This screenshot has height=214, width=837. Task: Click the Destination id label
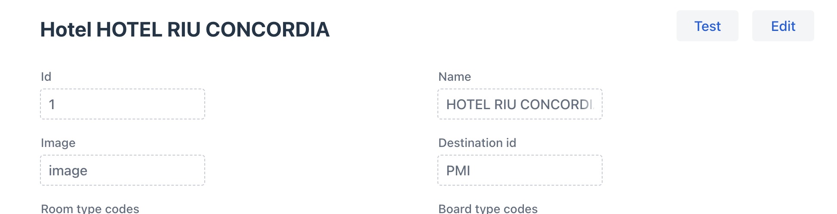coord(477,143)
